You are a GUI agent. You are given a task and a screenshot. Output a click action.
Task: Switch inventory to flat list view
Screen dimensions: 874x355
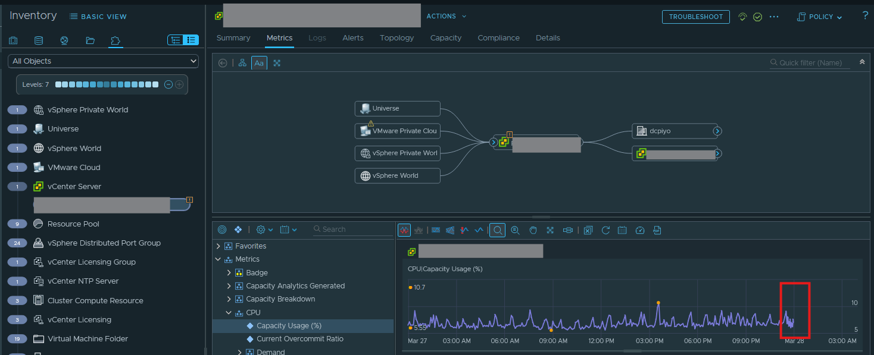(191, 40)
